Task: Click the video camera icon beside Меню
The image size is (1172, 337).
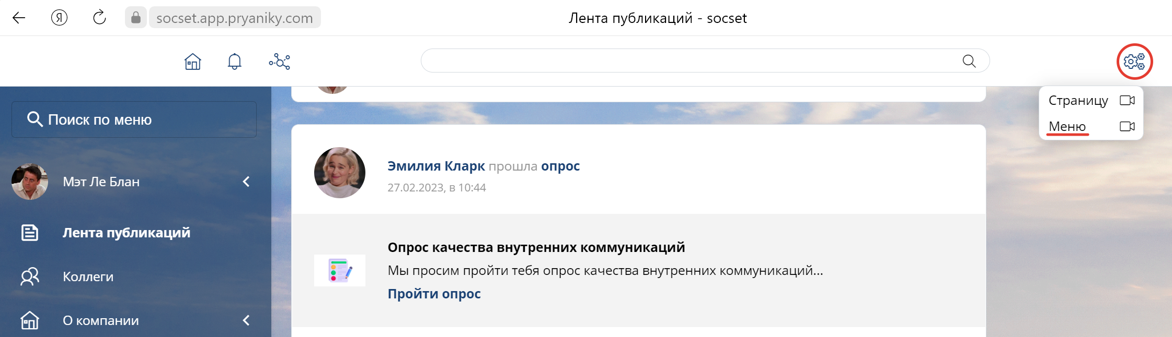Action: [1127, 126]
